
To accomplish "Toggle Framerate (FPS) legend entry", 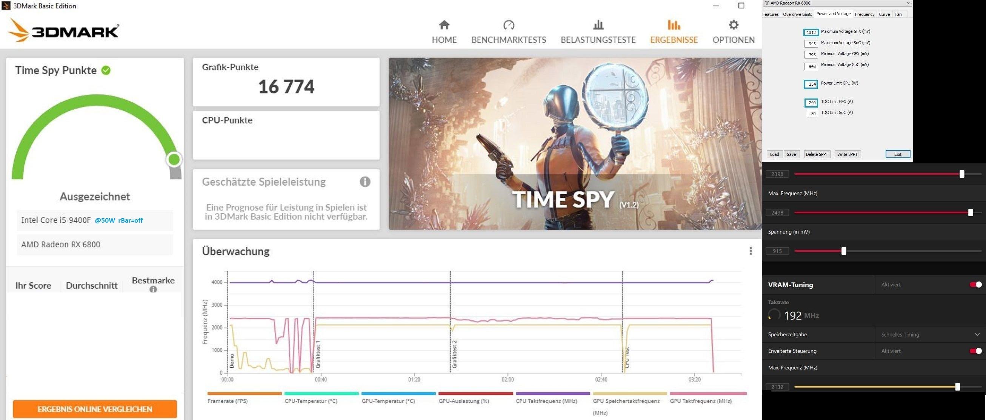I will point(244,398).
